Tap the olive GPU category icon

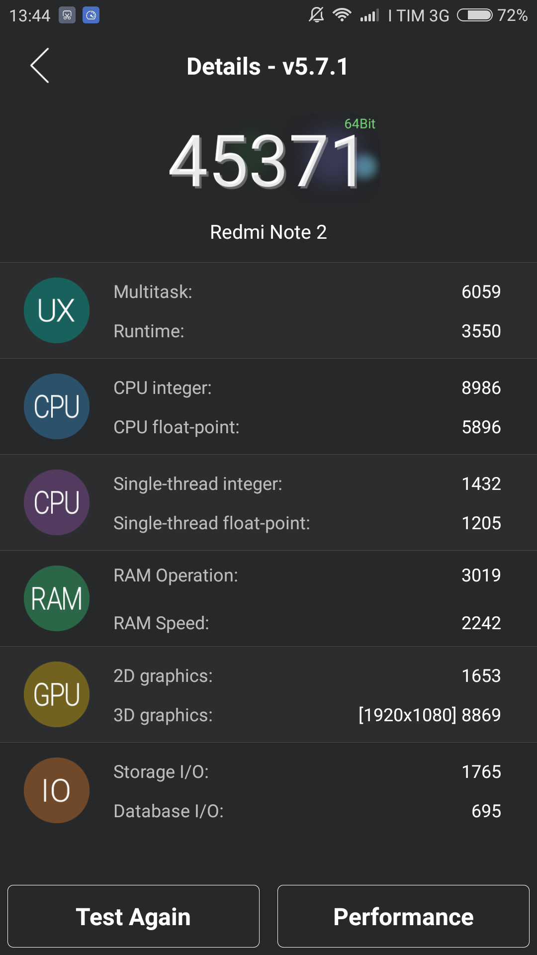(57, 694)
